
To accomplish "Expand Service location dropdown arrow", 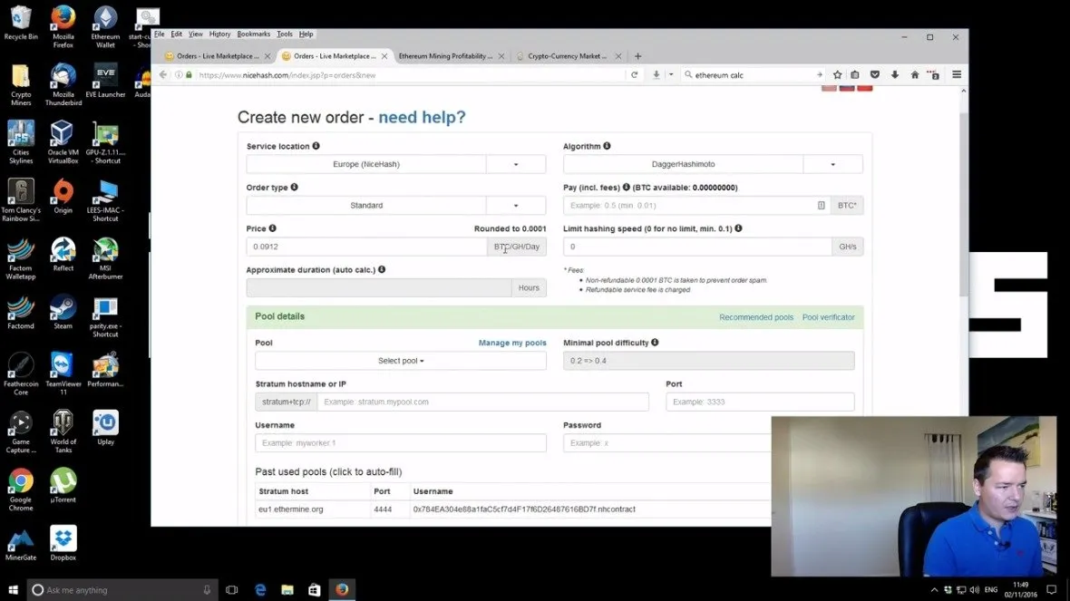I will click(516, 164).
